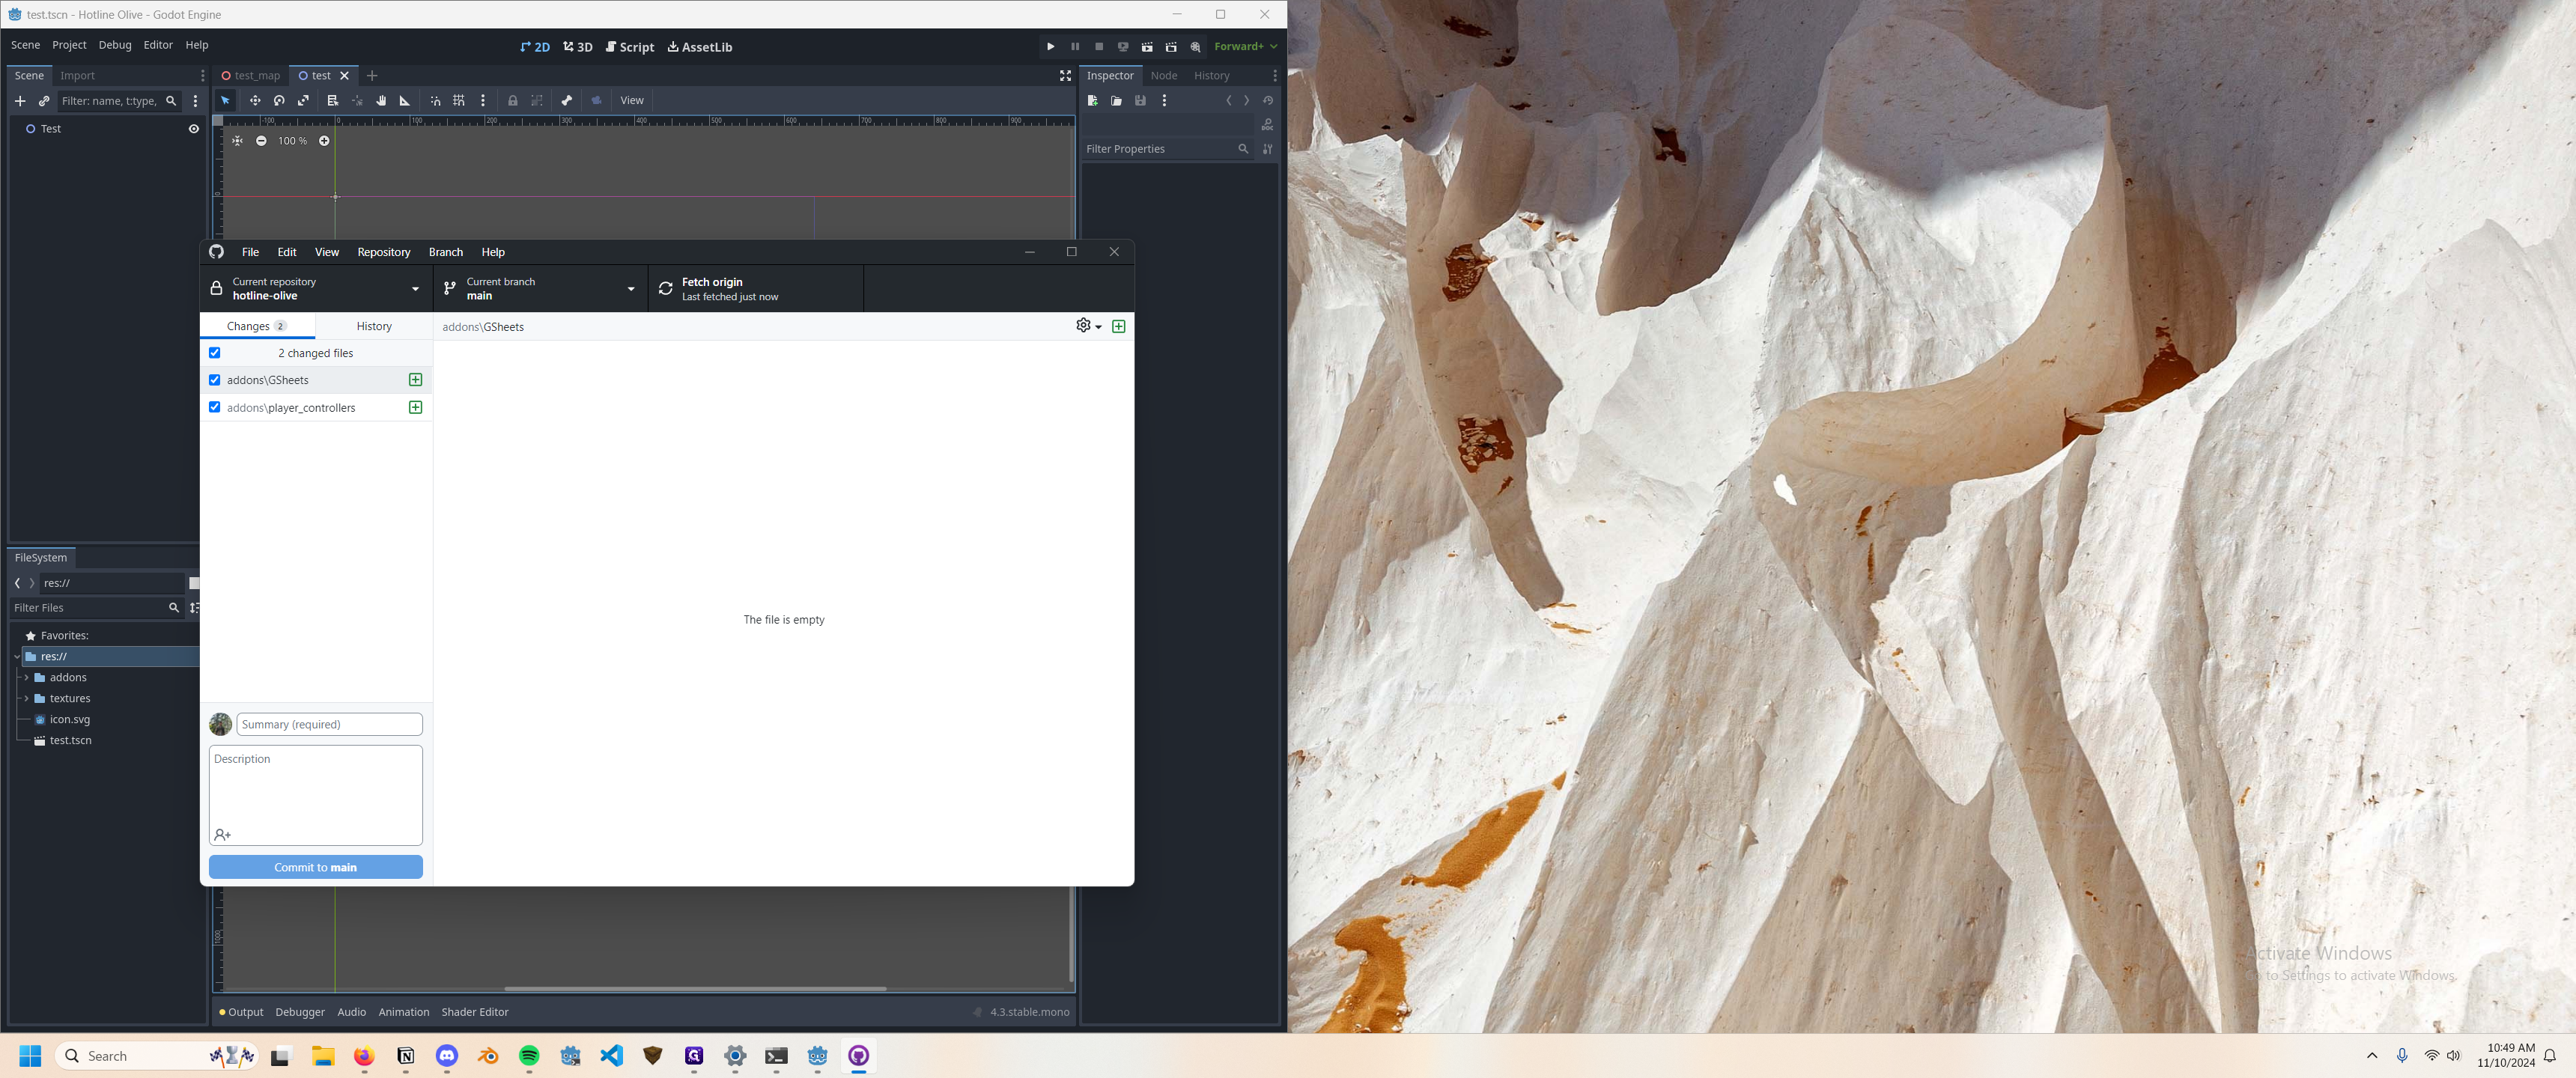Open the diff settings gear in GitHub Desktop
Viewport: 2576px width, 1078px height.
pyautogui.click(x=1088, y=326)
